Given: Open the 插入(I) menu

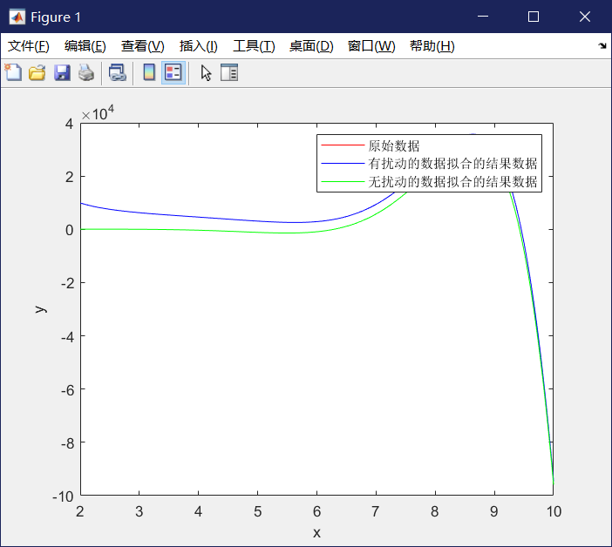Looking at the screenshot, I should coord(198,46).
